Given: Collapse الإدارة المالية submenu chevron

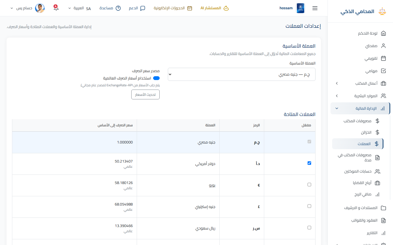Looking at the screenshot, I should click(x=337, y=108).
